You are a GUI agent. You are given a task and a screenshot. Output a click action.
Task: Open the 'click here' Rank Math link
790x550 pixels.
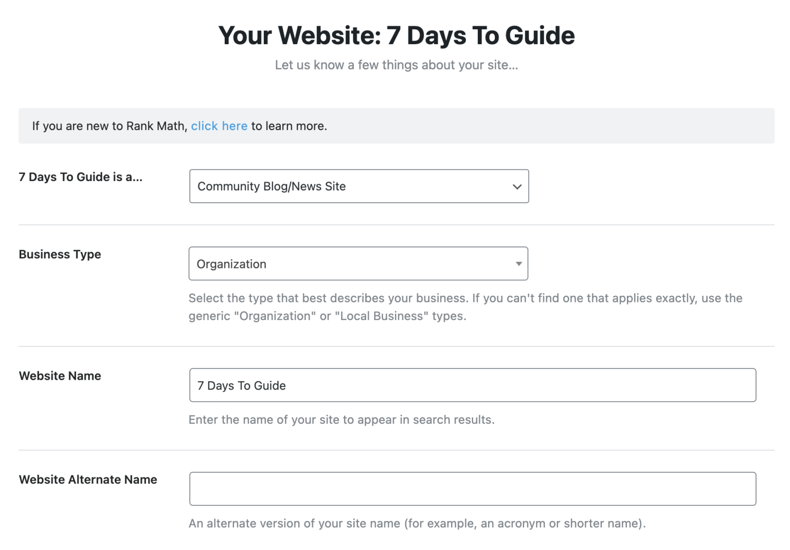click(x=219, y=126)
